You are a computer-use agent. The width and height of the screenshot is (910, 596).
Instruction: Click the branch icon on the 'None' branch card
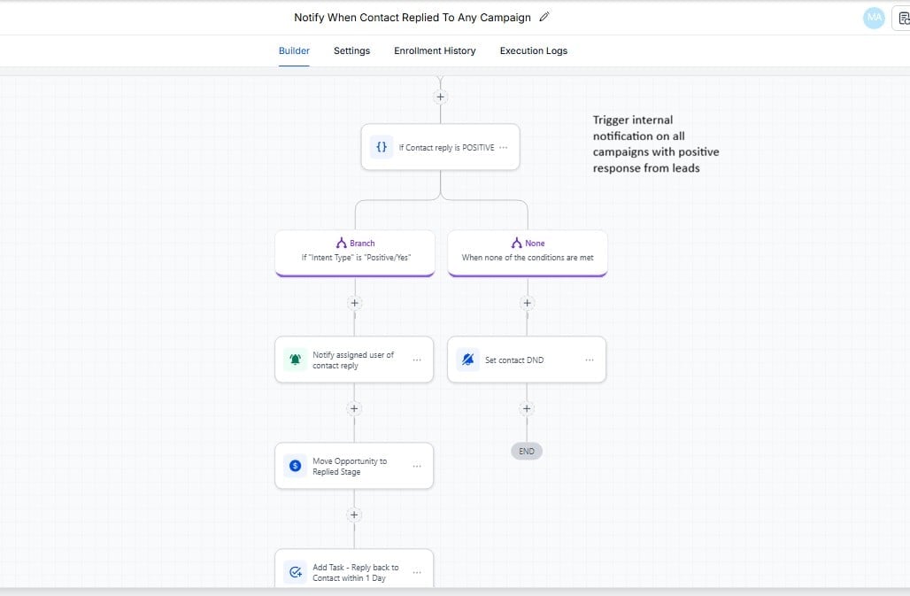[x=516, y=243]
